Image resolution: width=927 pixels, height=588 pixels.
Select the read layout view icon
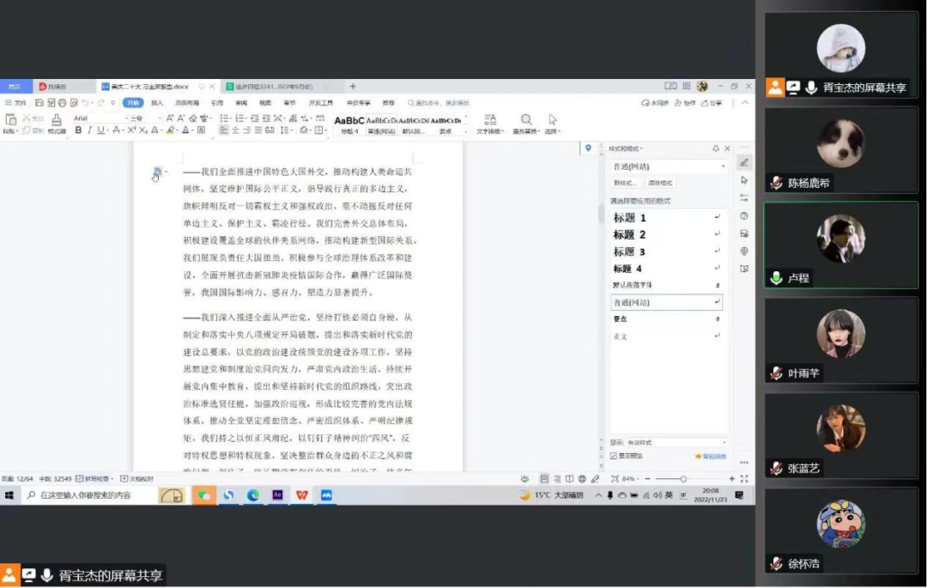click(x=568, y=479)
